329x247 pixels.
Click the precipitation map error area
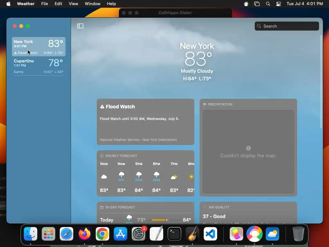tap(248, 152)
